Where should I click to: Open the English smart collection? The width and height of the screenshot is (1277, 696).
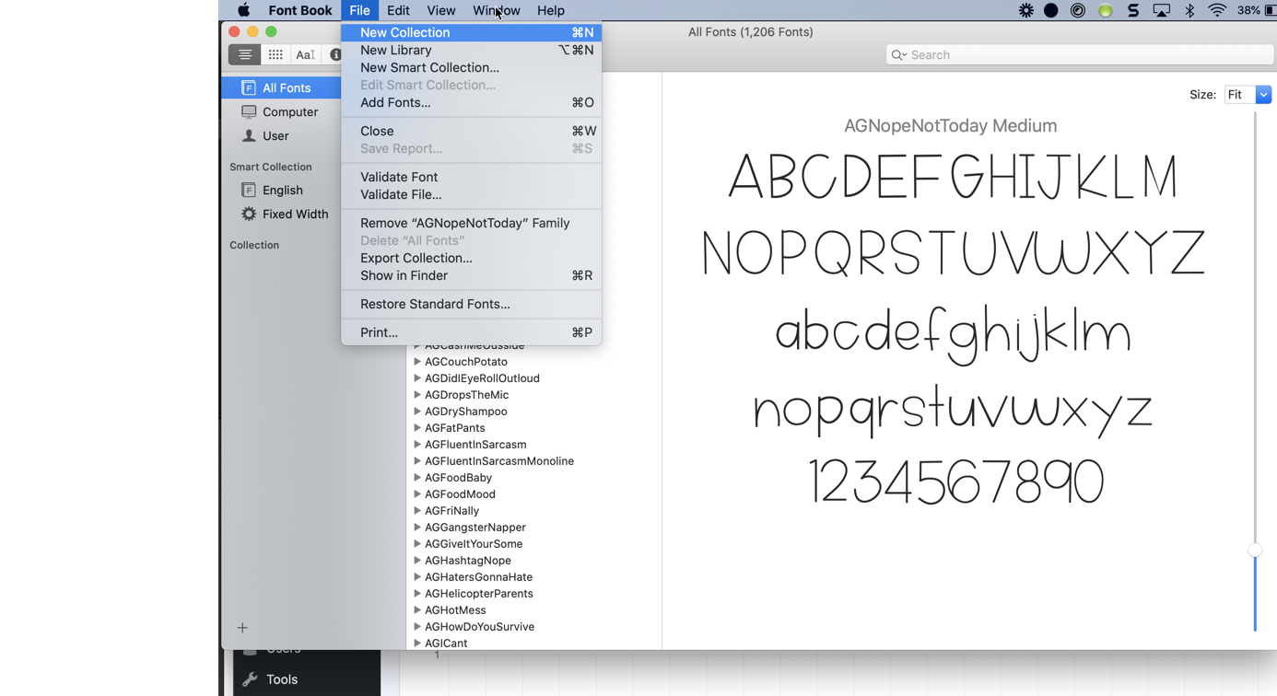coord(280,190)
